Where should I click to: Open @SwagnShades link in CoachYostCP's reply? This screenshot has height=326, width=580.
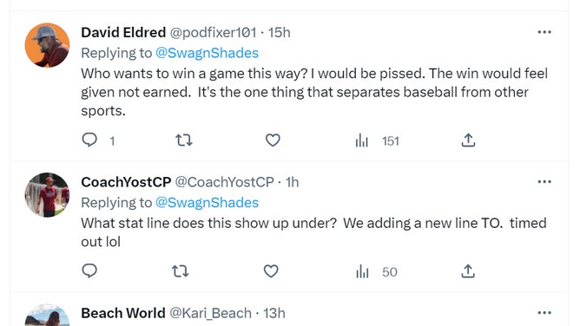click(207, 202)
